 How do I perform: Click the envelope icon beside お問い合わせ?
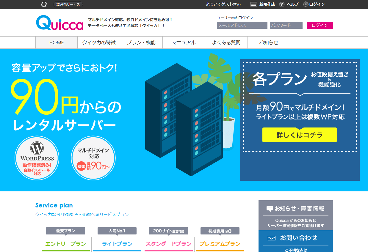(272, 238)
